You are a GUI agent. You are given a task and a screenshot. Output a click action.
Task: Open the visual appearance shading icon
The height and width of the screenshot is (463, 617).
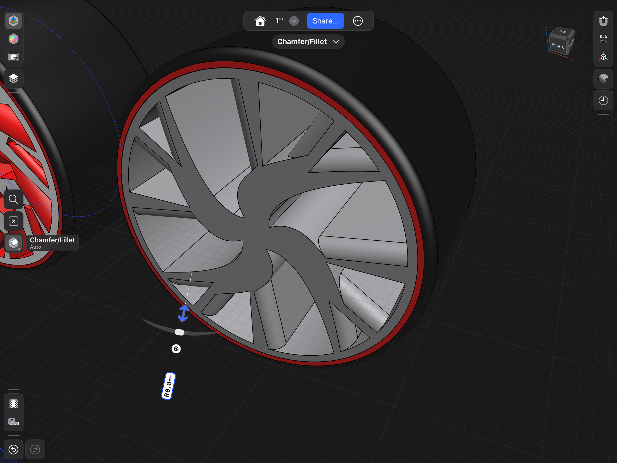tap(603, 79)
